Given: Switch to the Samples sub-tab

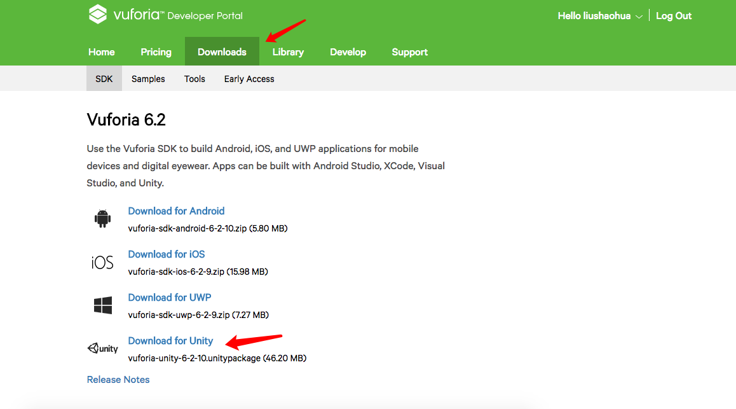Looking at the screenshot, I should point(148,79).
